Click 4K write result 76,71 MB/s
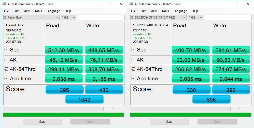The image size is (254, 128). [x=104, y=60]
